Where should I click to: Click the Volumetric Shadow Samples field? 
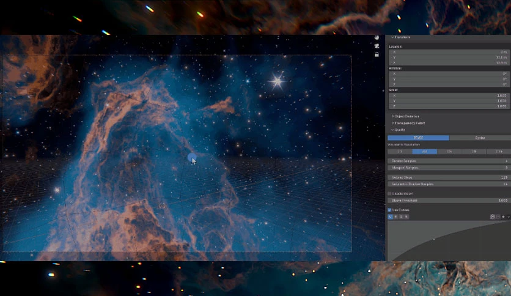449,184
